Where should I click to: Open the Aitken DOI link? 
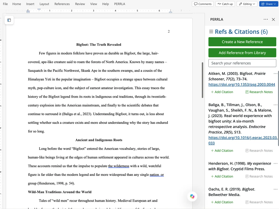pyautogui.click(x=242, y=84)
